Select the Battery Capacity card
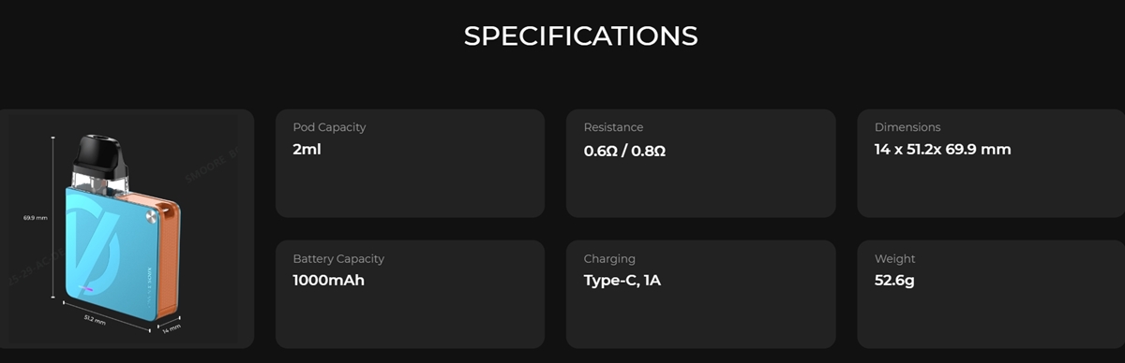 (410, 295)
